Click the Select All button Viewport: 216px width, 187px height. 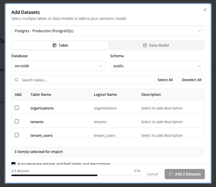165,80
